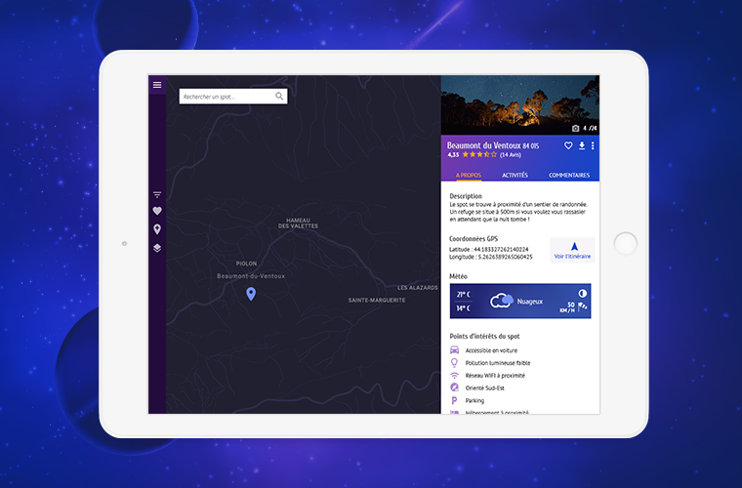Switch to the ACTIVITÉS tab
The height and width of the screenshot is (488, 742).
[x=515, y=175]
